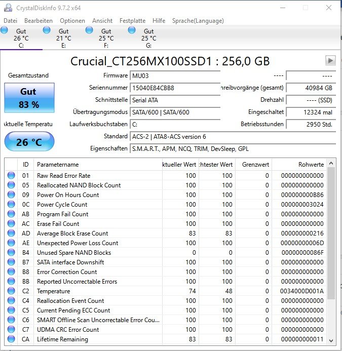
Task: Open the Sprache(Language) menu
Action: point(198,21)
